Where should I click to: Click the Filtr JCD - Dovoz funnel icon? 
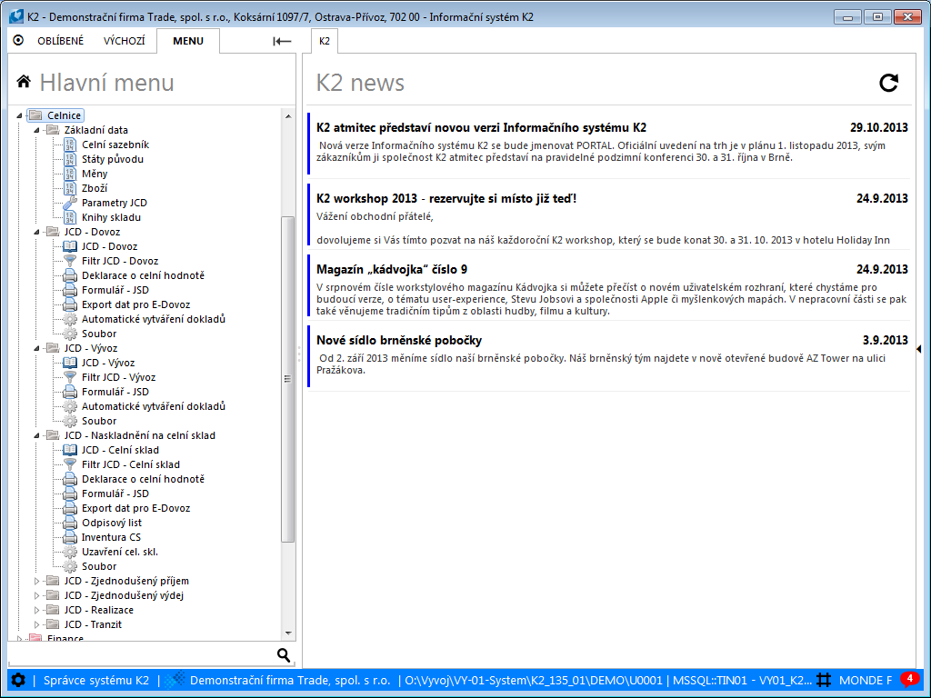coord(70,261)
